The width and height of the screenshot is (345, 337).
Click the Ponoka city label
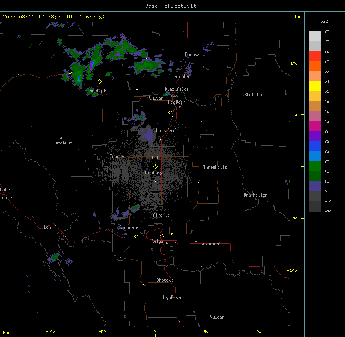192,54
